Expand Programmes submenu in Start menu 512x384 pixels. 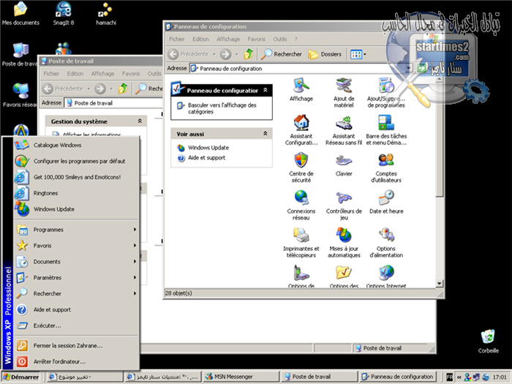76,230
